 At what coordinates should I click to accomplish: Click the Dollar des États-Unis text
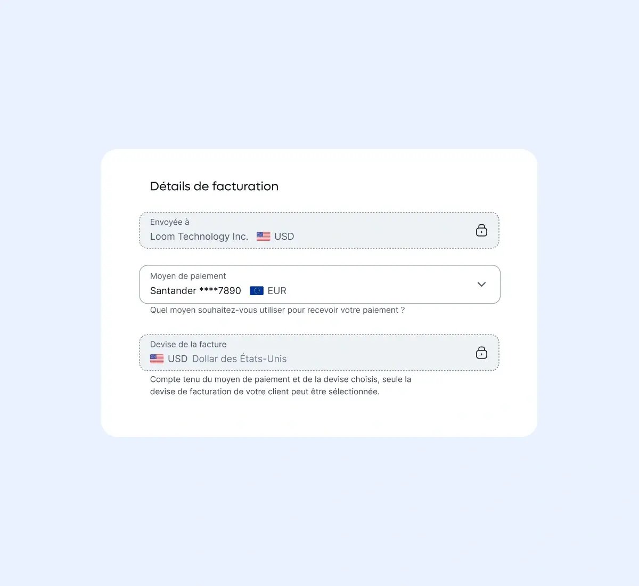point(239,359)
